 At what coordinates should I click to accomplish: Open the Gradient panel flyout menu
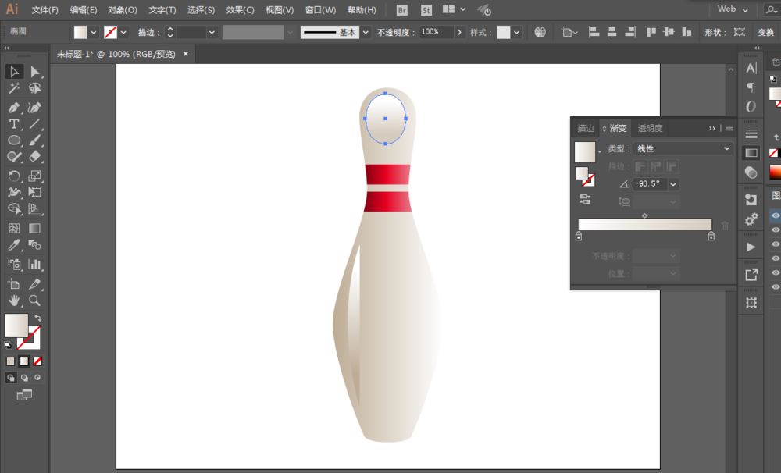728,128
